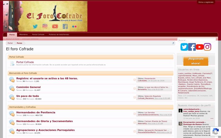Open last post Los Servitas thread
This screenshot has width=221, height=138.
[149, 113]
